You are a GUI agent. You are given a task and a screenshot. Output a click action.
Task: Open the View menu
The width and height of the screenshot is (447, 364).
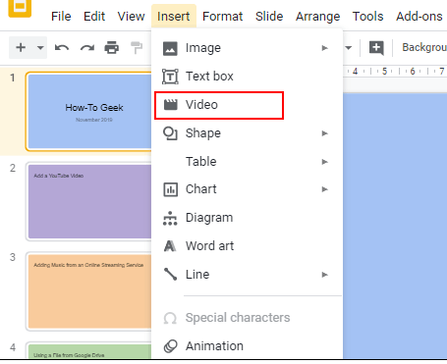(131, 16)
